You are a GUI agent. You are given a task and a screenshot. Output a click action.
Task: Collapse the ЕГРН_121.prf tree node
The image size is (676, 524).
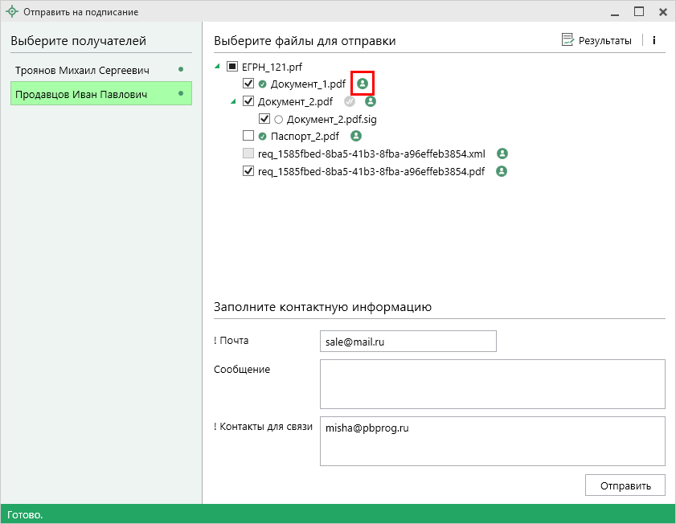click(x=218, y=67)
